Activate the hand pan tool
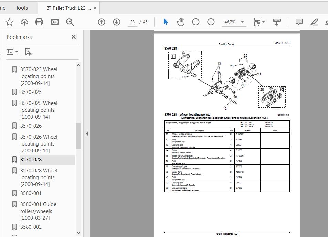Screen dimensions: 328x237 click(x=181, y=22)
